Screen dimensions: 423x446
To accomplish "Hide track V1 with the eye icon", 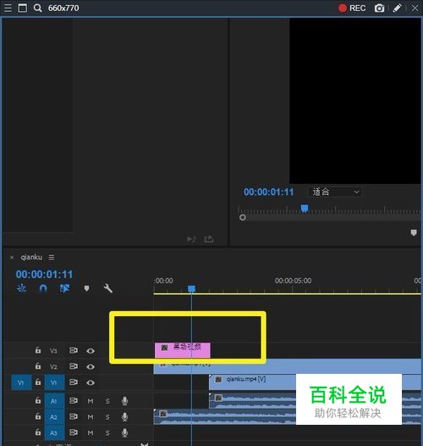I will click(91, 382).
